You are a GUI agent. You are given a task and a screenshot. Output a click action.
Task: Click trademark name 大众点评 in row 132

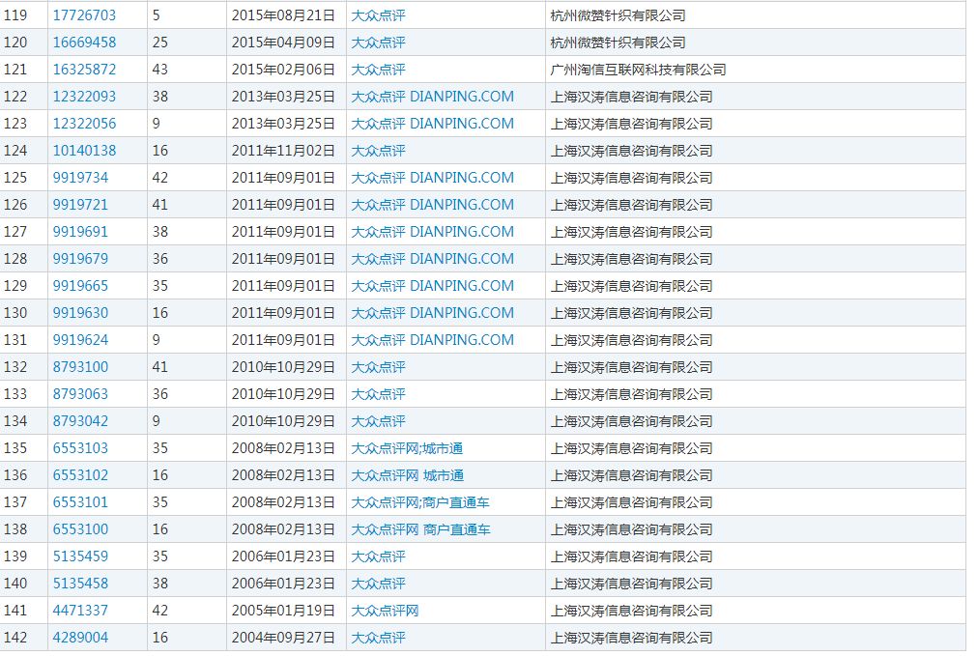pyautogui.click(x=379, y=367)
